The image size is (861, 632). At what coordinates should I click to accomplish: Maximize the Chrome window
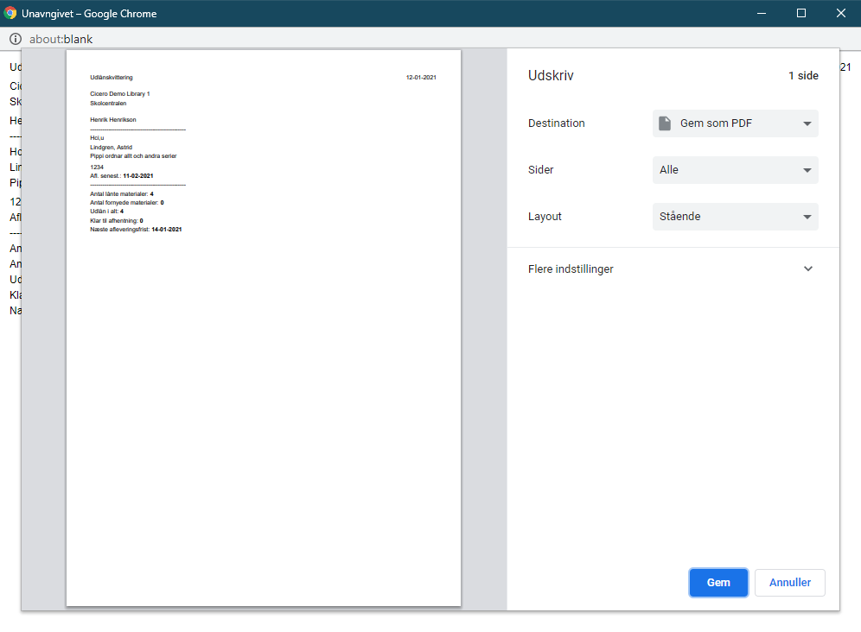[801, 13]
